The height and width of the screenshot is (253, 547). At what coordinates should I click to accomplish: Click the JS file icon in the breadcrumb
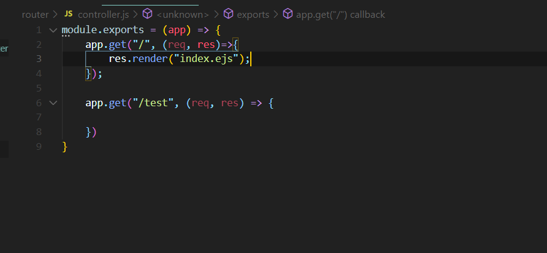[69, 14]
